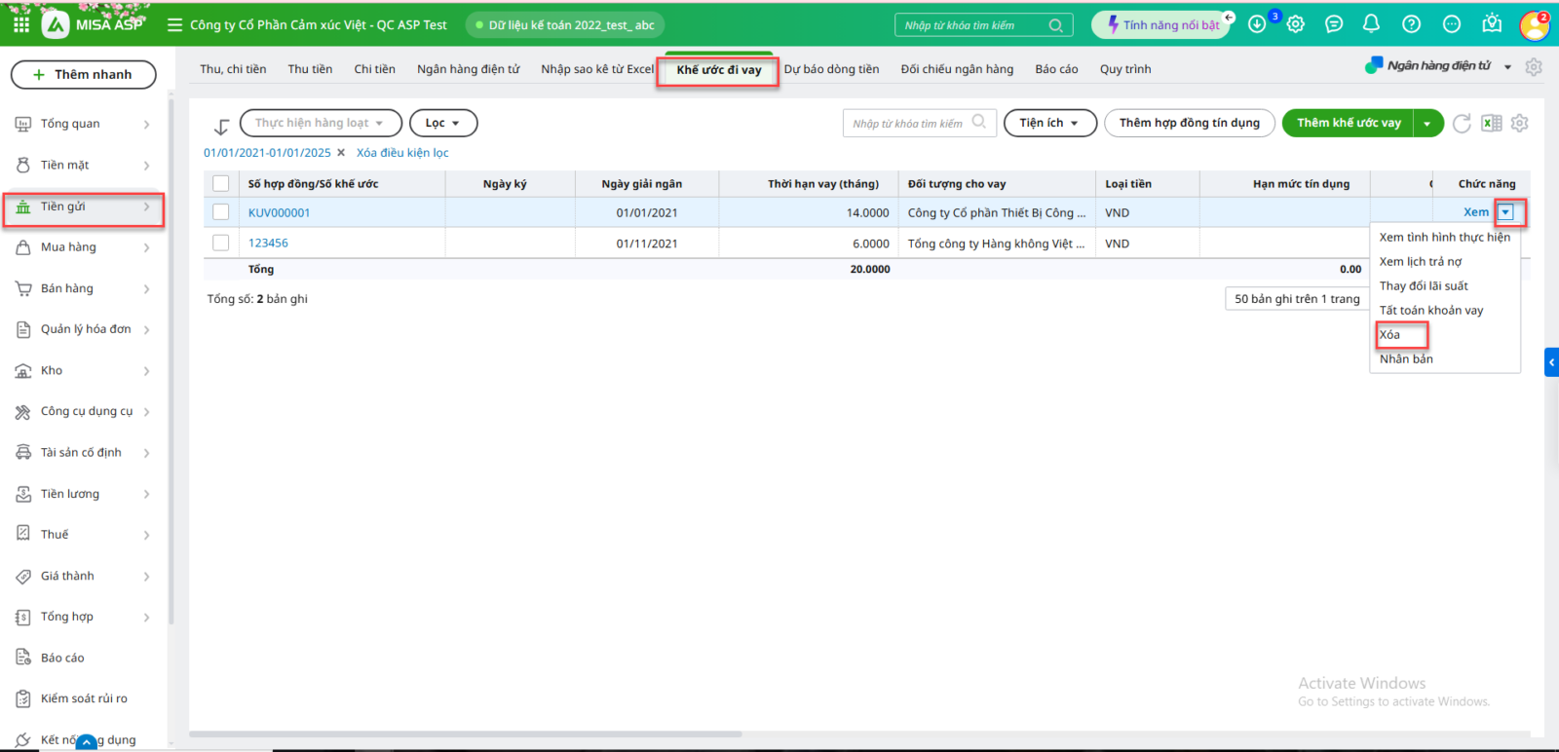This screenshot has height=752, width=1559.
Task: Expand the Tiện ích dropdown
Action: 1049,123
